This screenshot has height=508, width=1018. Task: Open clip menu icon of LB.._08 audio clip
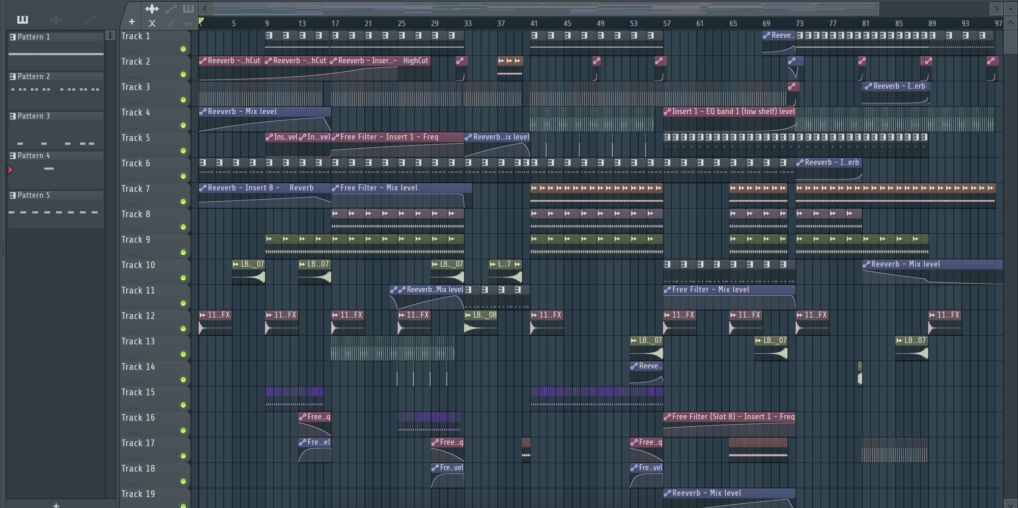[x=468, y=315]
